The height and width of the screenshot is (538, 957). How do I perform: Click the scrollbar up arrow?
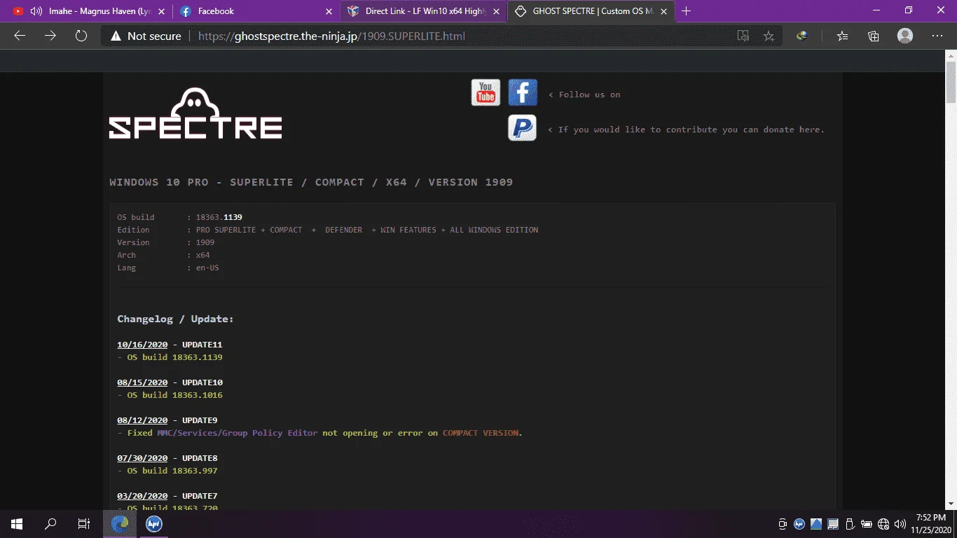click(x=951, y=56)
